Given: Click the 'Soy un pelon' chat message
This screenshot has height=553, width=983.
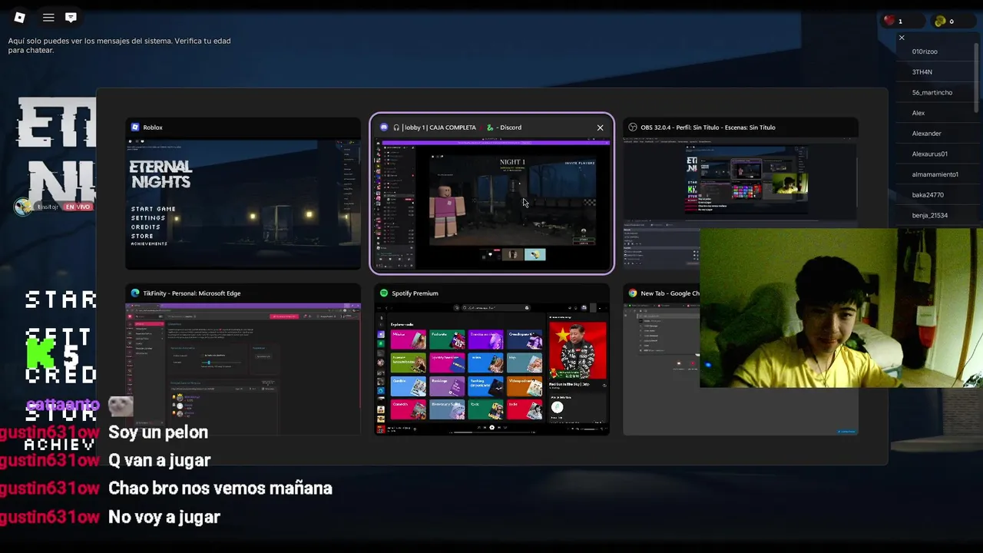Looking at the screenshot, I should pyautogui.click(x=158, y=432).
